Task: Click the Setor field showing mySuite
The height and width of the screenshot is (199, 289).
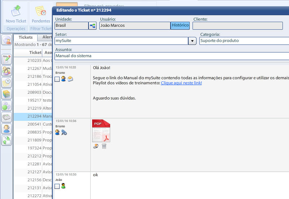Action: [x=121, y=41]
